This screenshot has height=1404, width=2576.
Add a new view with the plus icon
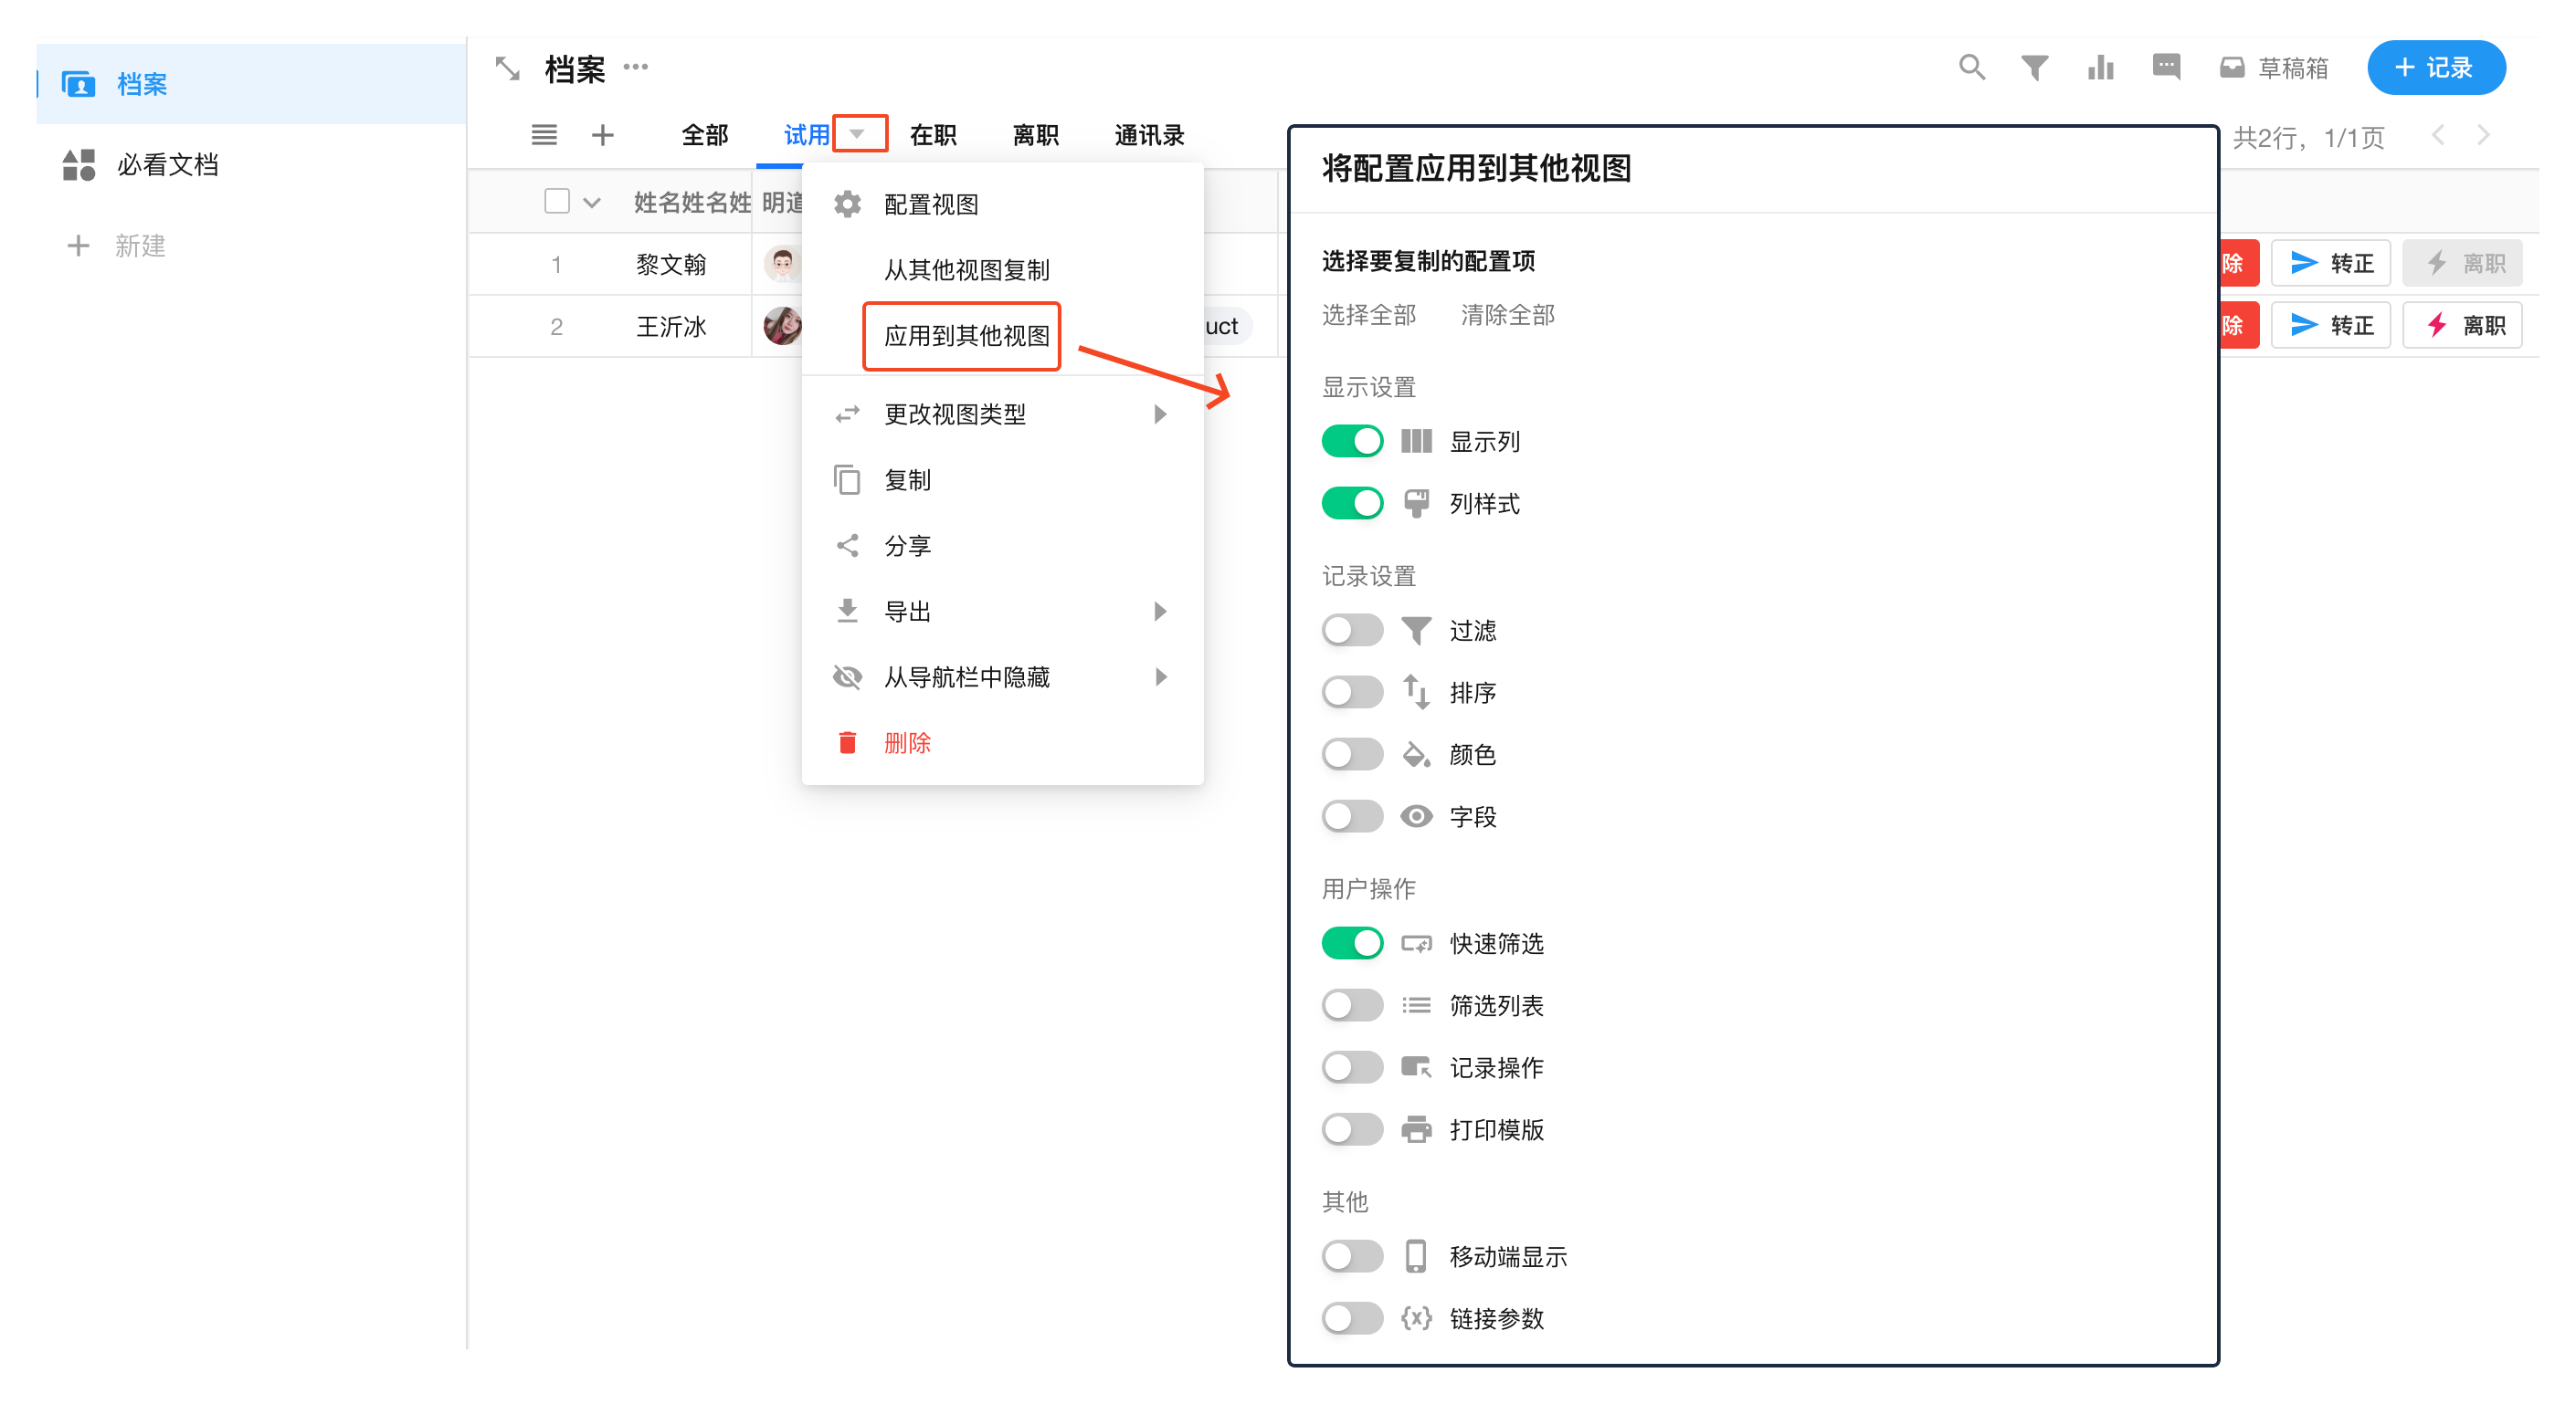click(602, 135)
